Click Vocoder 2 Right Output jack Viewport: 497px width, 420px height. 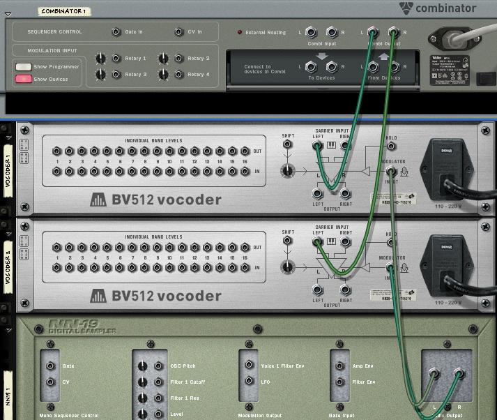pos(345,290)
